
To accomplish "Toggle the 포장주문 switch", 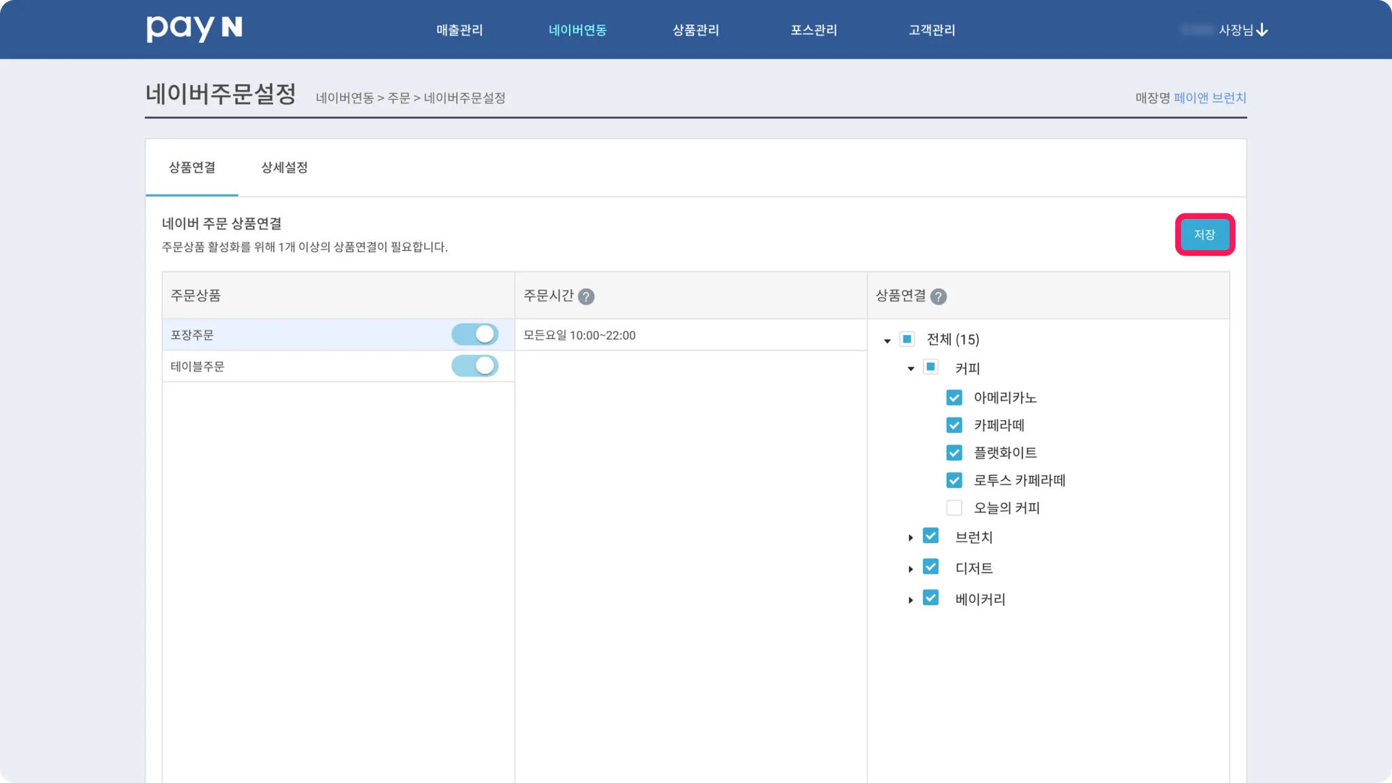I will [474, 334].
